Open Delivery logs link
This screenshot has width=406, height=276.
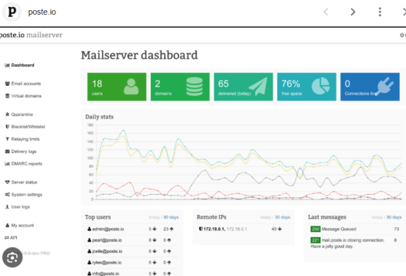[x=24, y=152]
